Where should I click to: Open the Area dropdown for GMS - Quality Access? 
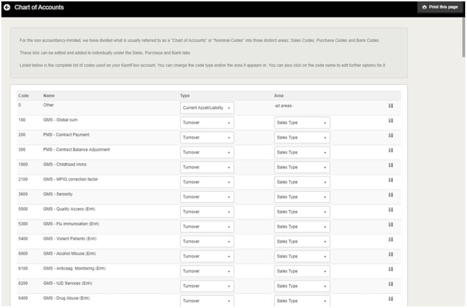tap(302, 212)
